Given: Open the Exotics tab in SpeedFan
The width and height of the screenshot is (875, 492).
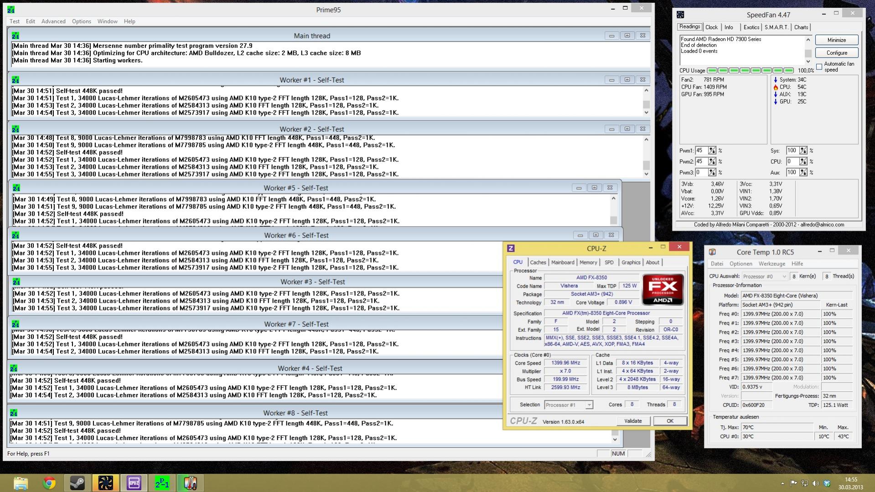Looking at the screenshot, I should (x=751, y=27).
